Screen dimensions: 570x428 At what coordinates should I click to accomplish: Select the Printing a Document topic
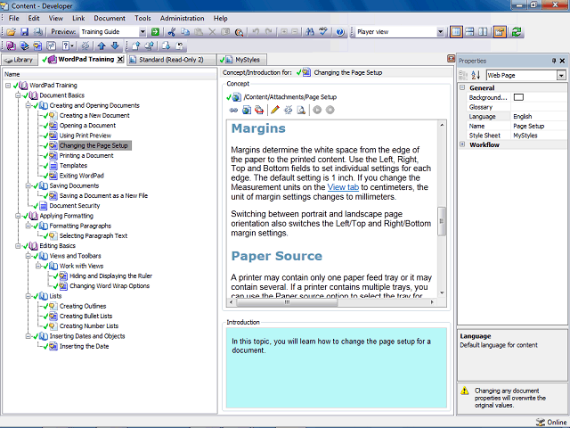tap(86, 156)
